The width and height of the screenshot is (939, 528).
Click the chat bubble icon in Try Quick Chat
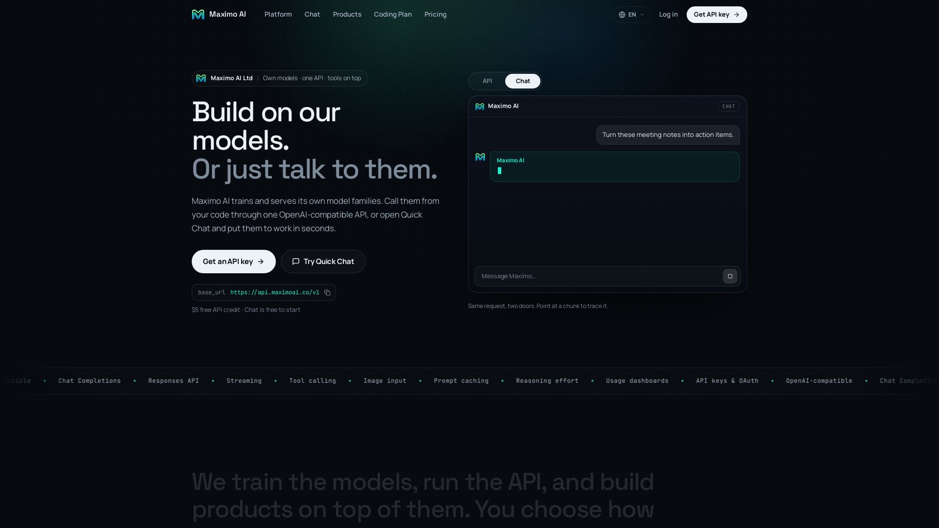tap(296, 262)
